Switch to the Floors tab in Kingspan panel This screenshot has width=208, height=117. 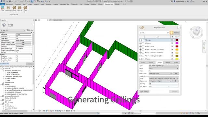(175, 62)
